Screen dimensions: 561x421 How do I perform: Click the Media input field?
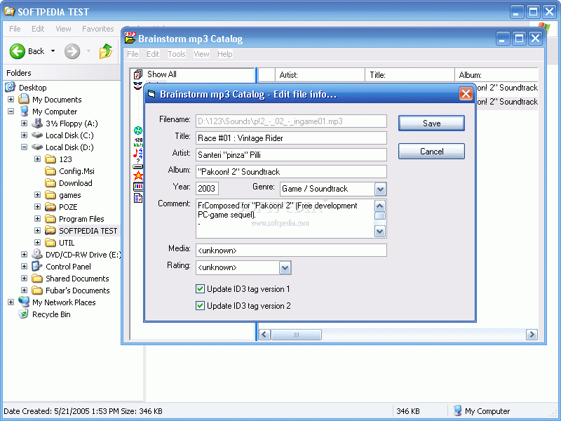(291, 250)
